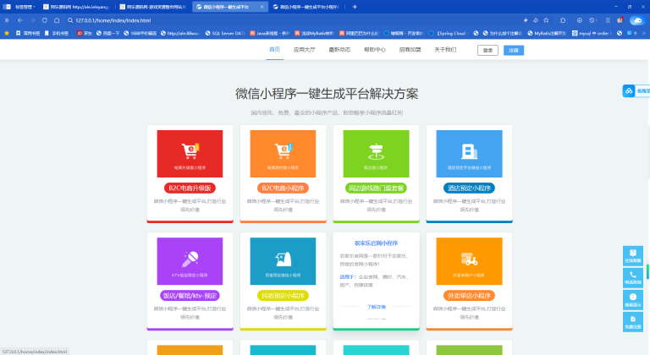Screen dimensions: 650x355
Task: Click the 农家乐官网小程序 card title
Action: [x=376, y=243]
